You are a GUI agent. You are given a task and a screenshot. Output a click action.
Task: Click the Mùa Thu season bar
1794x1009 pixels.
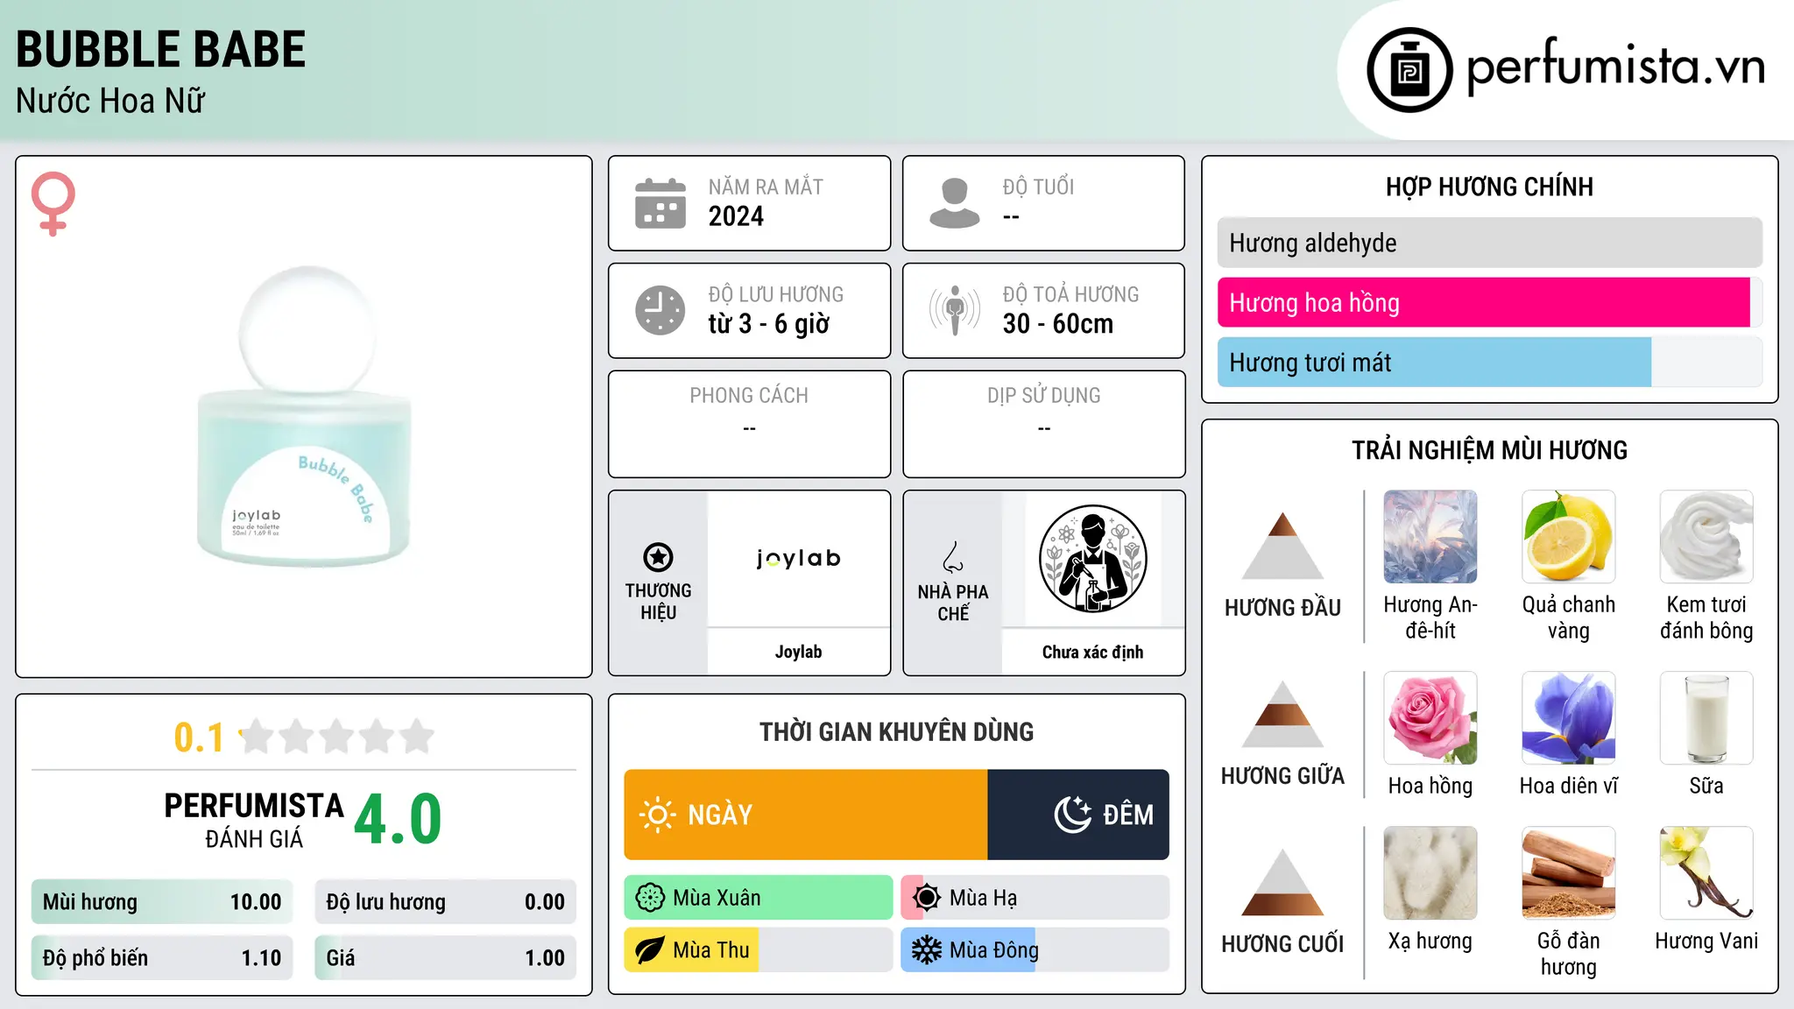click(x=759, y=950)
